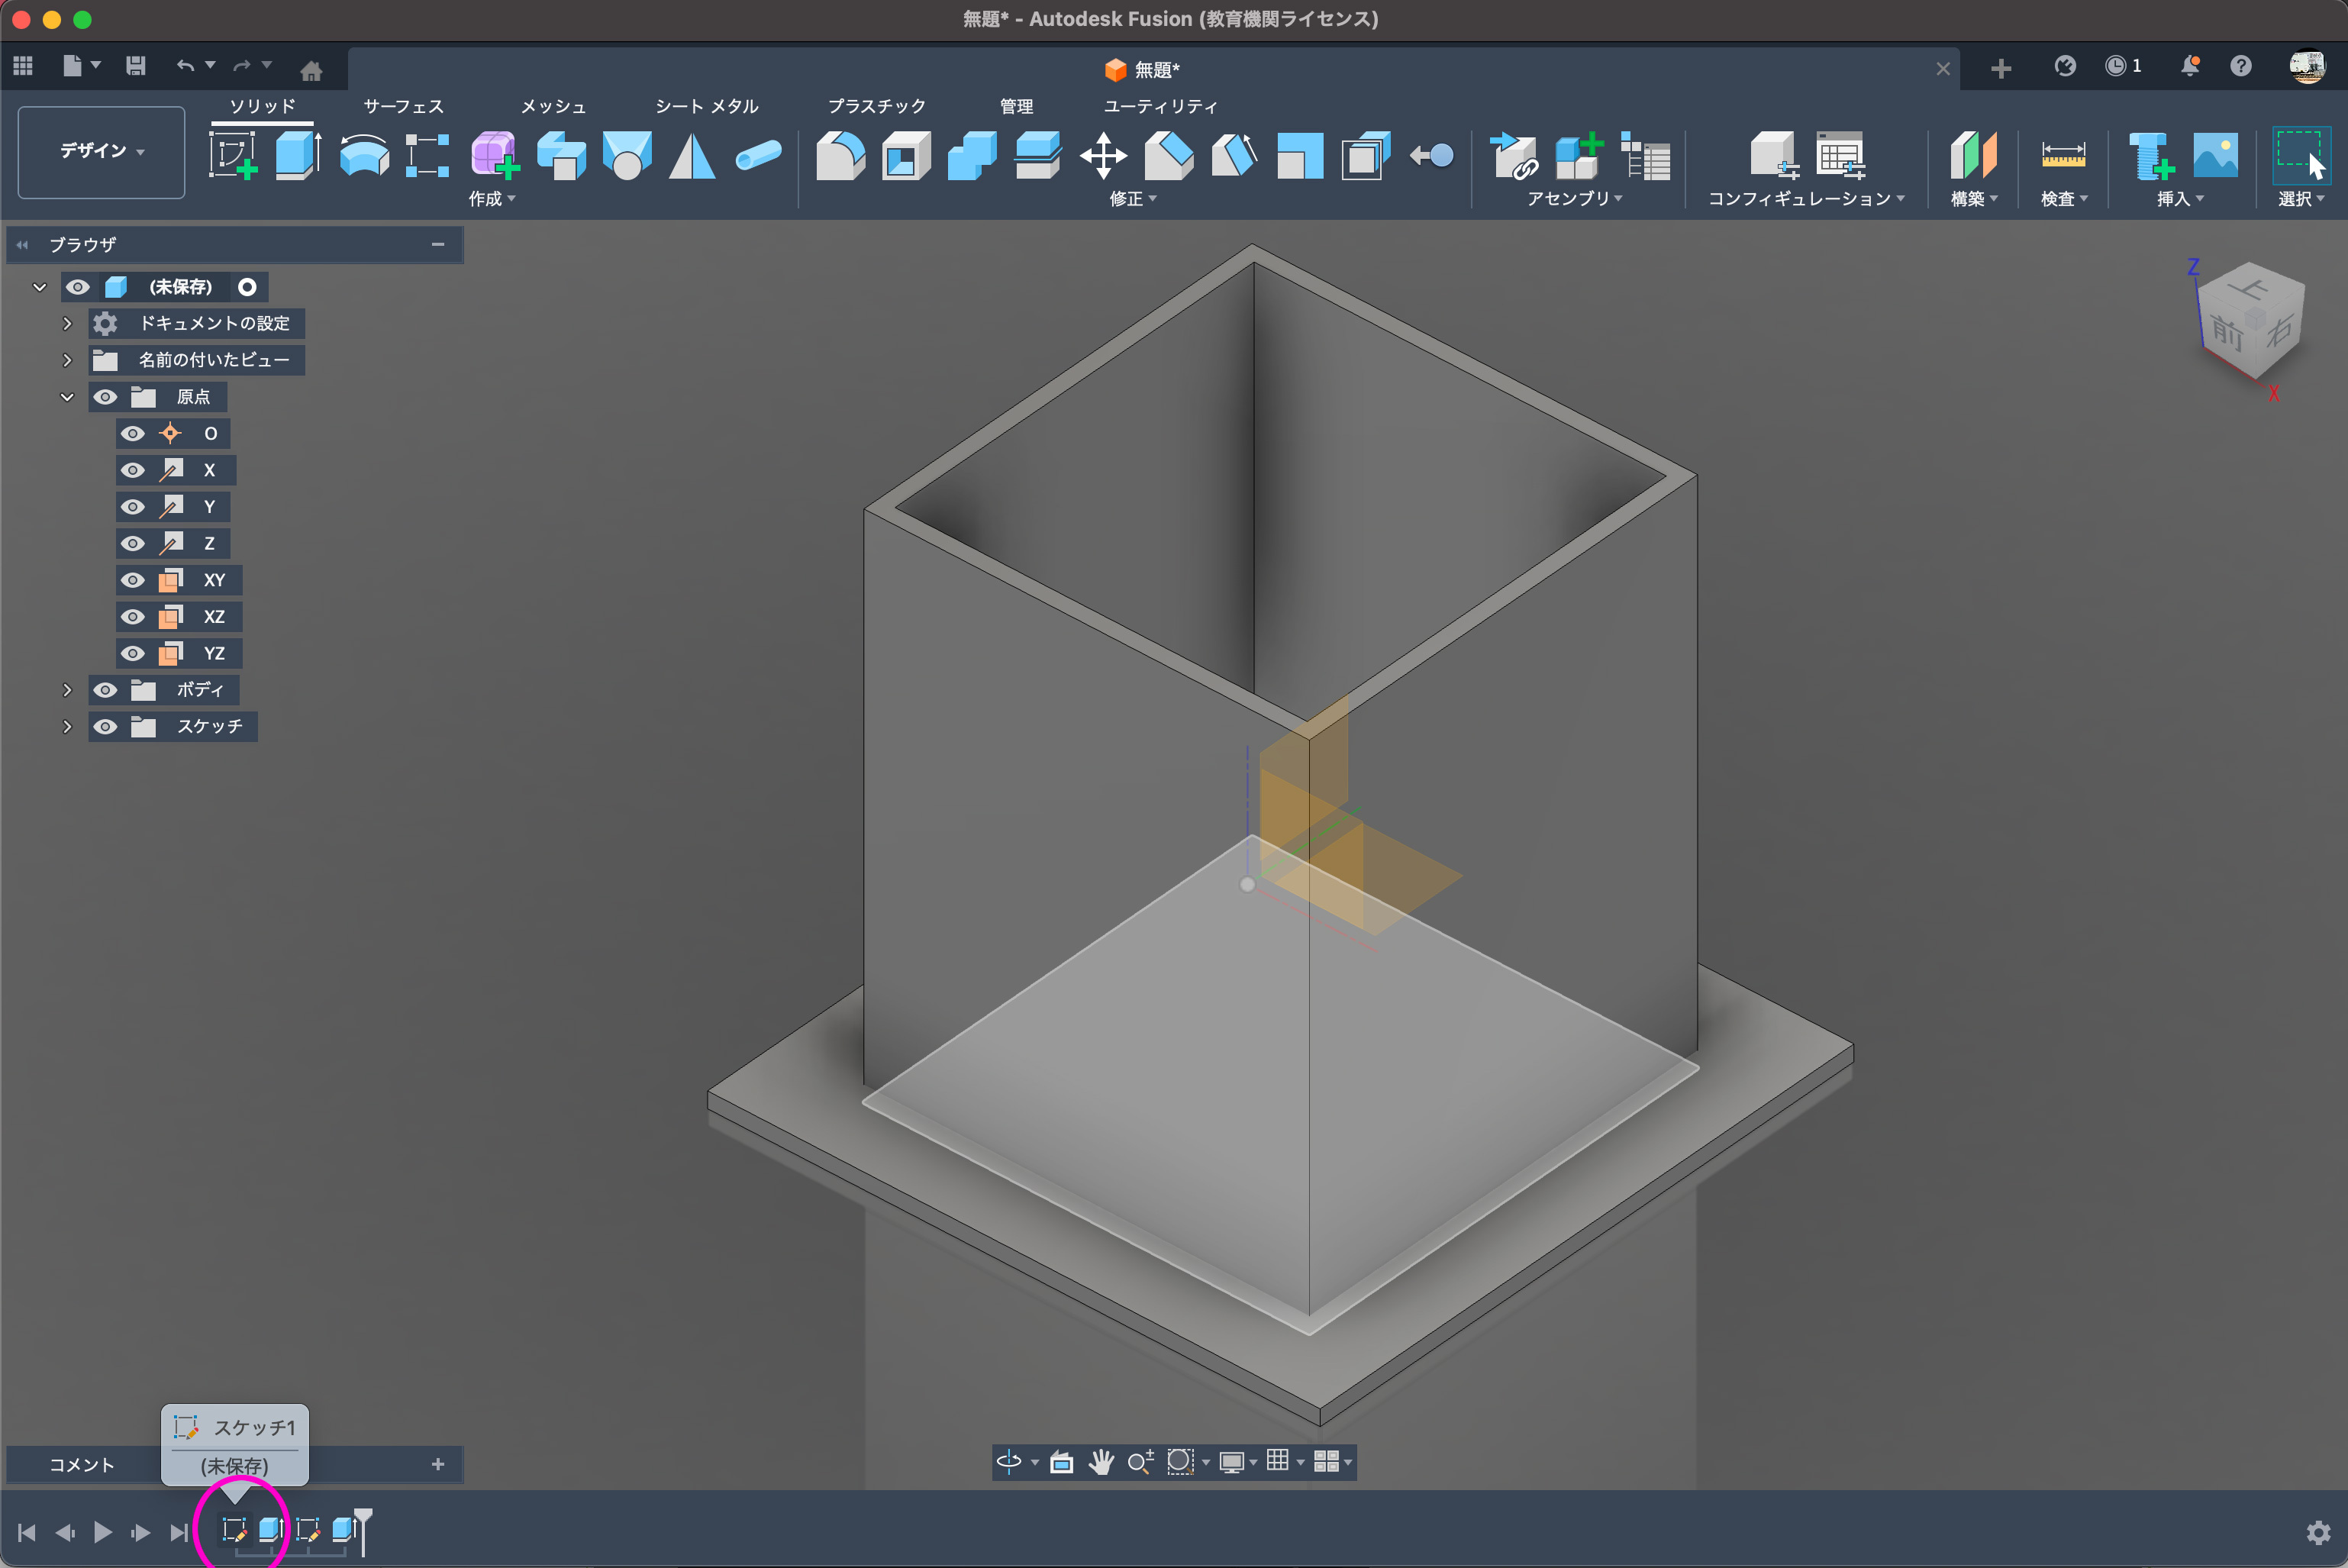The width and height of the screenshot is (2348, 1568).
Task: Click the スケッチ1 feature in timeline
Action: coord(234,1529)
